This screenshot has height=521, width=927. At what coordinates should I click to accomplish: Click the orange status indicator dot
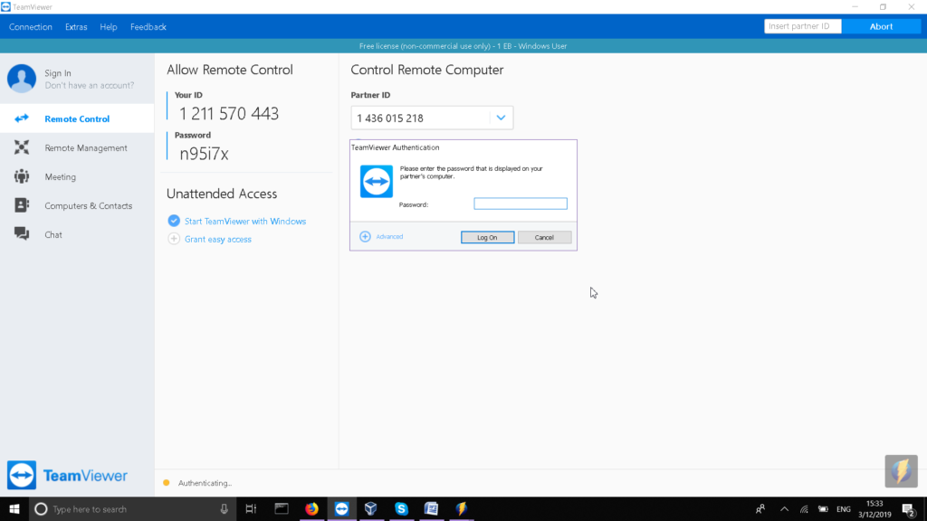coord(167,483)
